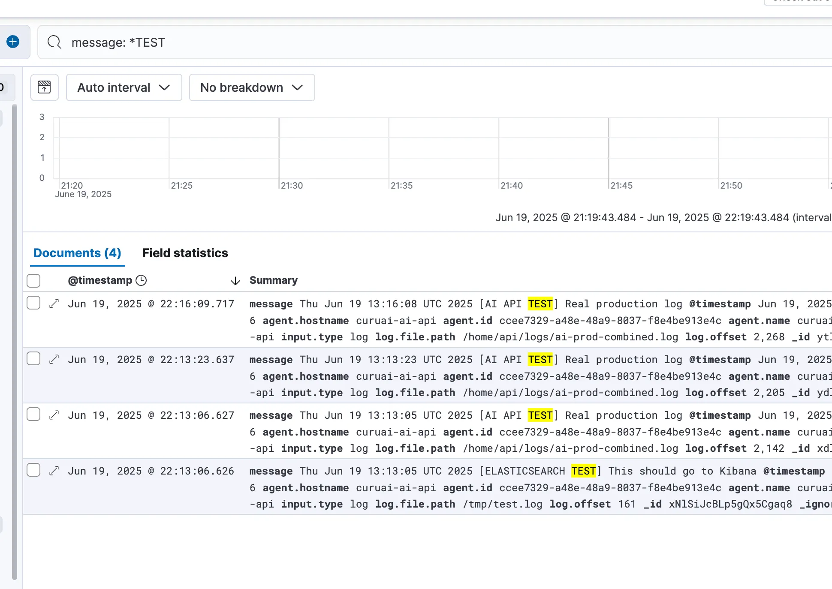Expand the ELASTICSEARCH TEST document at 22:13:06.626

(54, 471)
